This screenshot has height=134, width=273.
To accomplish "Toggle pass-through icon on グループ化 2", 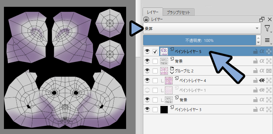I will [269, 71].
